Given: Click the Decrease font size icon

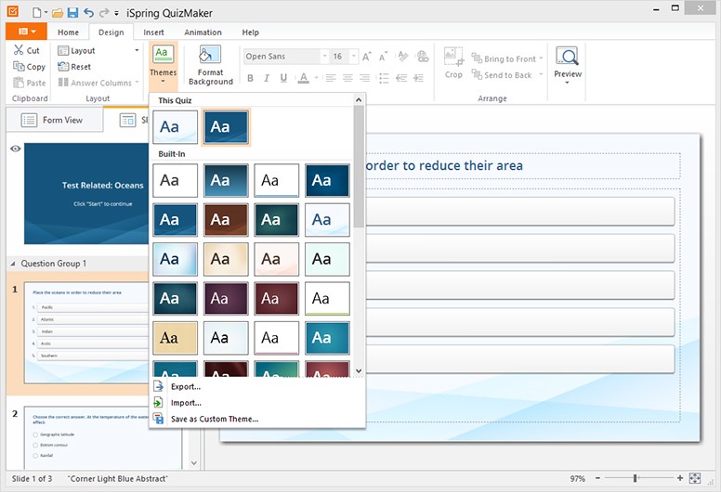Looking at the screenshot, I should [x=383, y=57].
